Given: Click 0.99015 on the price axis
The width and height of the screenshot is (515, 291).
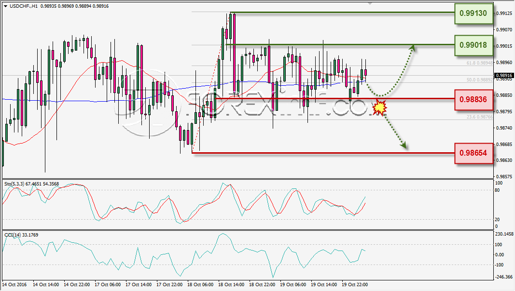Looking at the screenshot, I should click(503, 46).
